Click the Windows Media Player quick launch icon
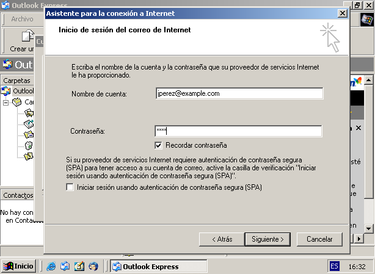The image size is (375, 274). (93, 266)
